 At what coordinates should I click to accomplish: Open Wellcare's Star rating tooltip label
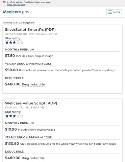[13, 112]
